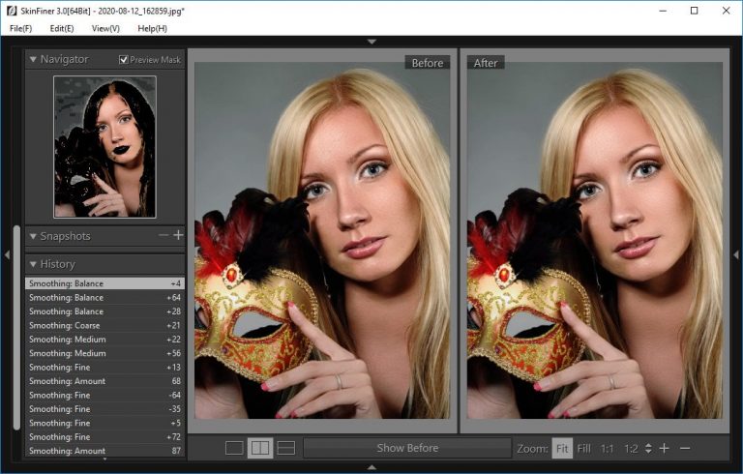Uncheck the Preview Mask checkbox
The image size is (743, 474).
pyautogui.click(x=123, y=60)
